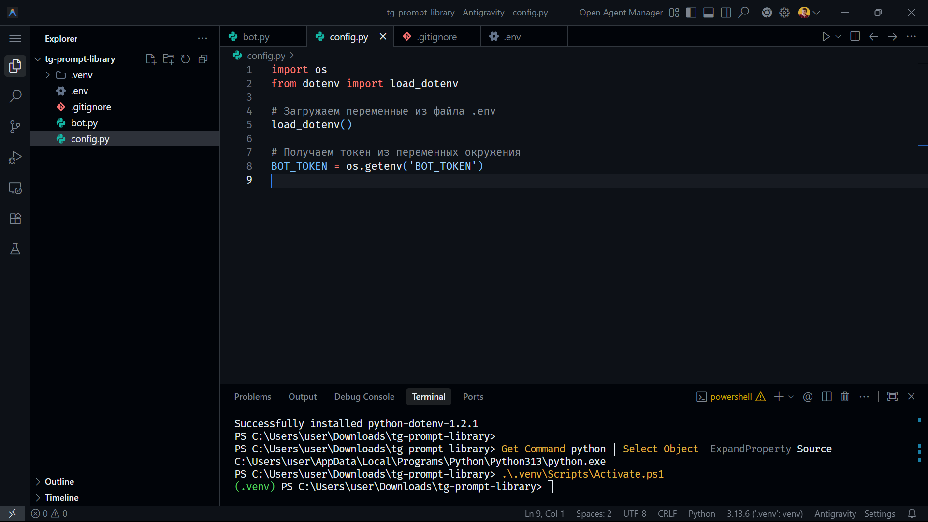This screenshot has height=522, width=928.
Task: Expand the .venv folder
Action: [48, 75]
